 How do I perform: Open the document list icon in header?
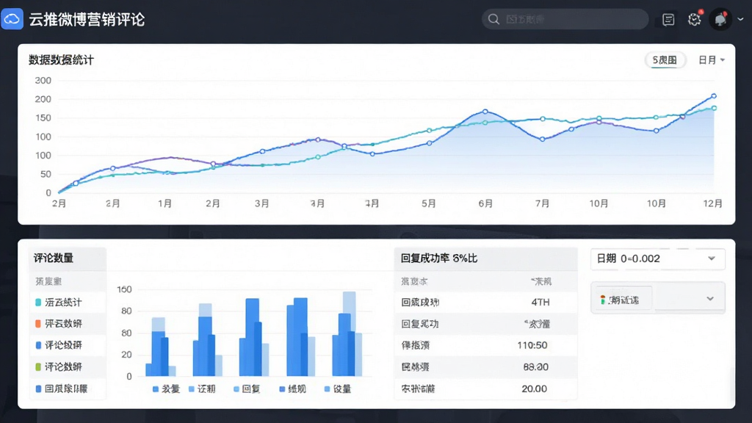point(668,20)
